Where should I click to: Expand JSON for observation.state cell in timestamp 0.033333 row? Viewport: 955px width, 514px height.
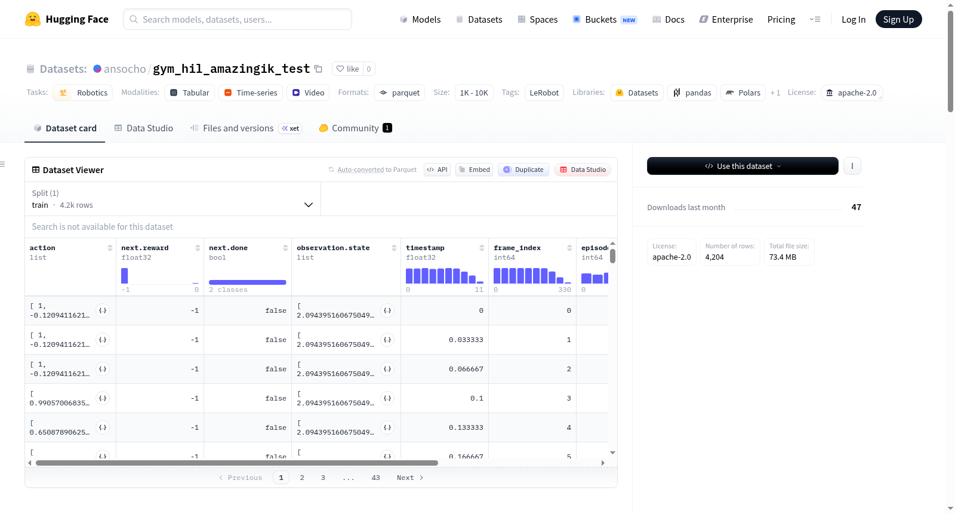(x=387, y=340)
